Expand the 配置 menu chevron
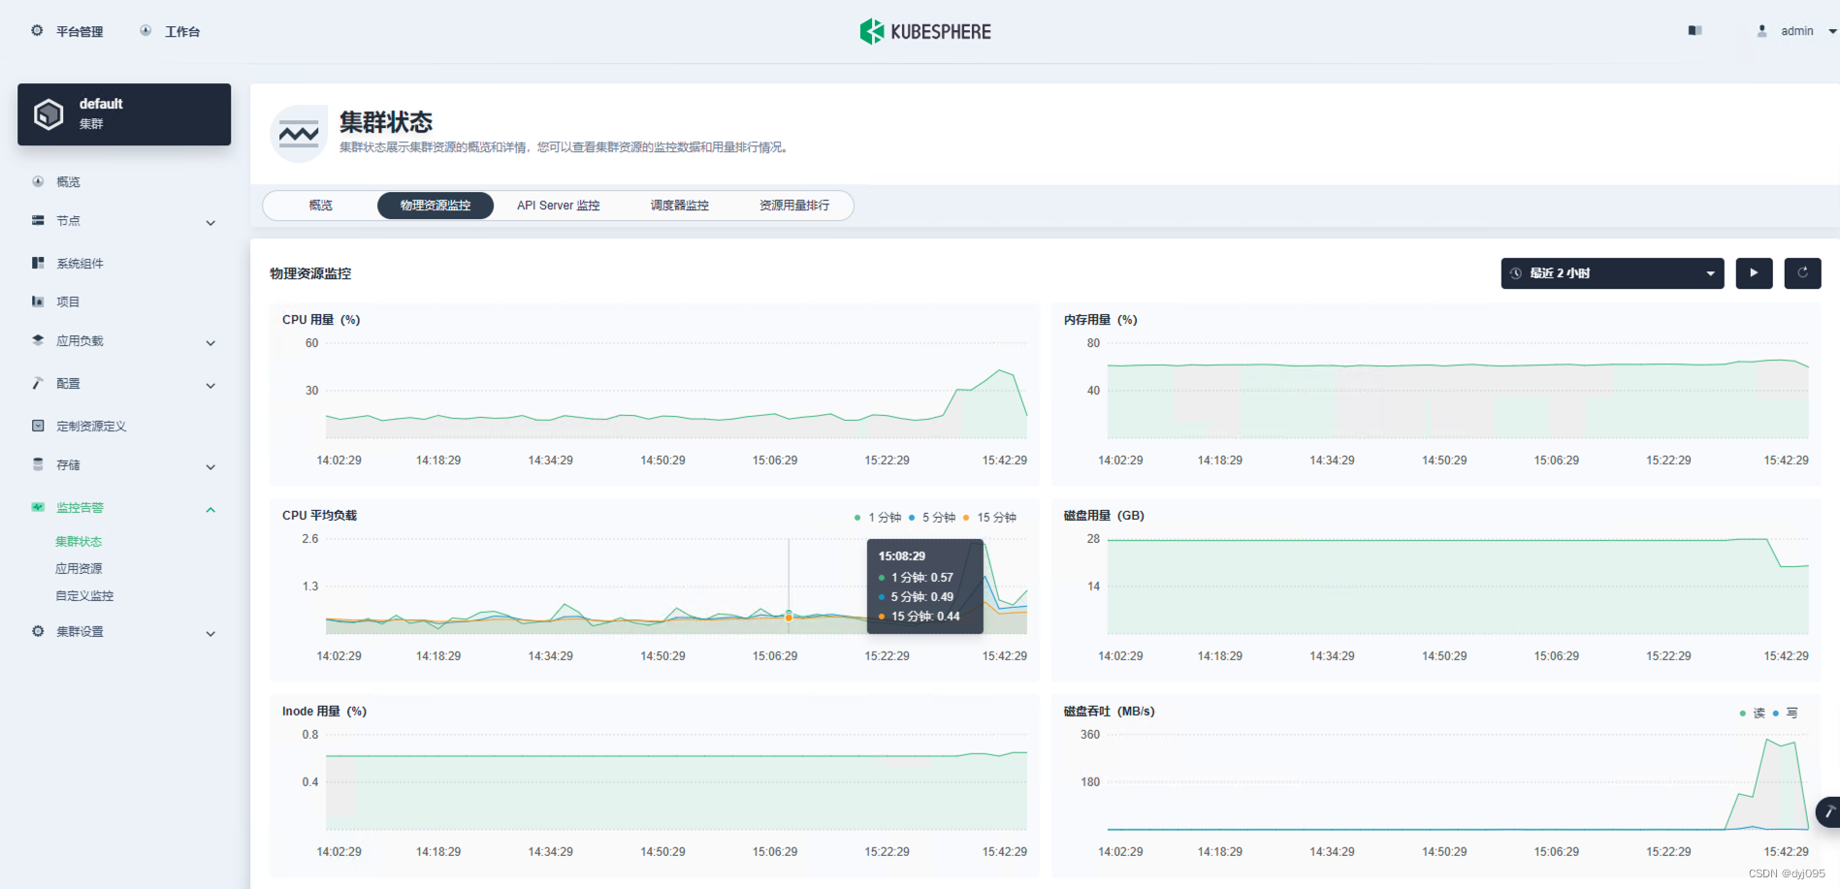Viewport: 1840px width, 889px height. [210, 386]
